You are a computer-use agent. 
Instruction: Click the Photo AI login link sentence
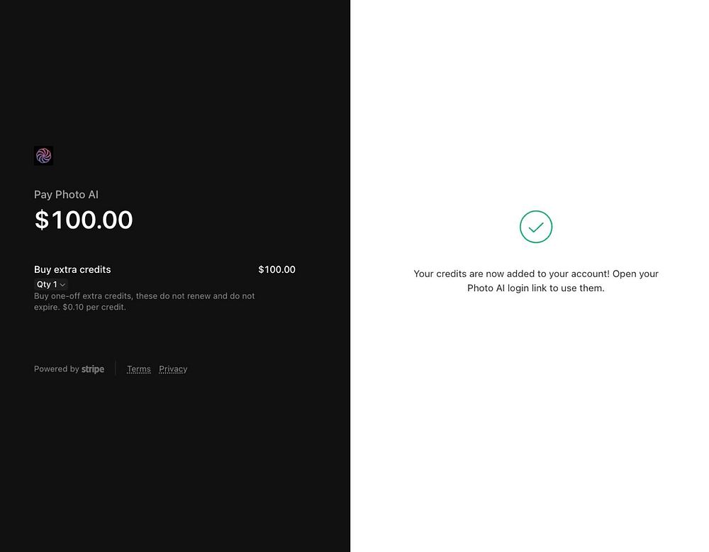(x=536, y=288)
